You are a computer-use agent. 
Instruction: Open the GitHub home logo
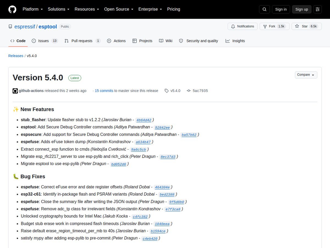click(x=12, y=9)
